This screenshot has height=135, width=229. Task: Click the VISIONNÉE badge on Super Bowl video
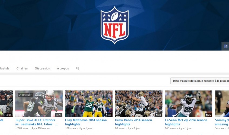[x=25, y=95]
